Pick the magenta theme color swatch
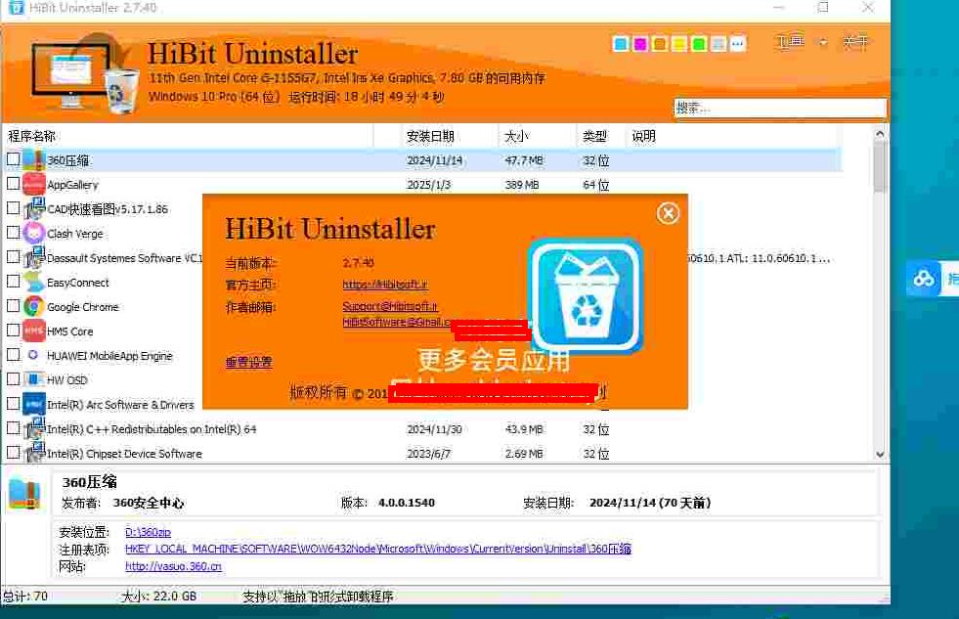 pyautogui.click(x=640, y=44)
